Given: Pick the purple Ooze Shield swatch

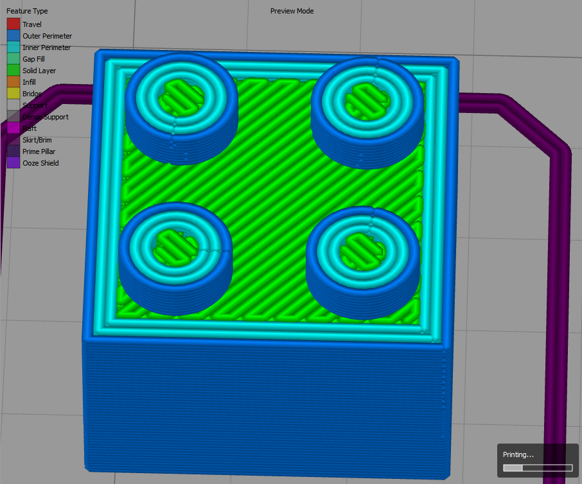Looking at the screenshot, I should [x=13, y=163].
